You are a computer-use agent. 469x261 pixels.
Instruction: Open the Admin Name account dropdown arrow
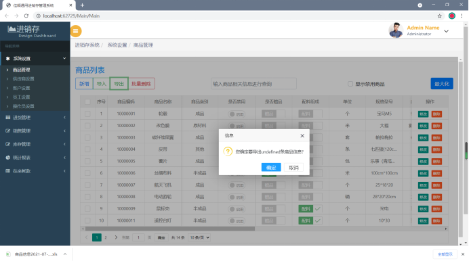(446, 31)
